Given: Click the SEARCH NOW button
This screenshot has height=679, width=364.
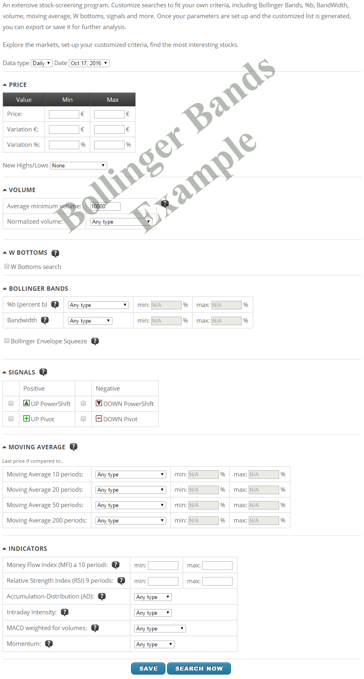Looking at the screenshot, I should click(199, 668).
